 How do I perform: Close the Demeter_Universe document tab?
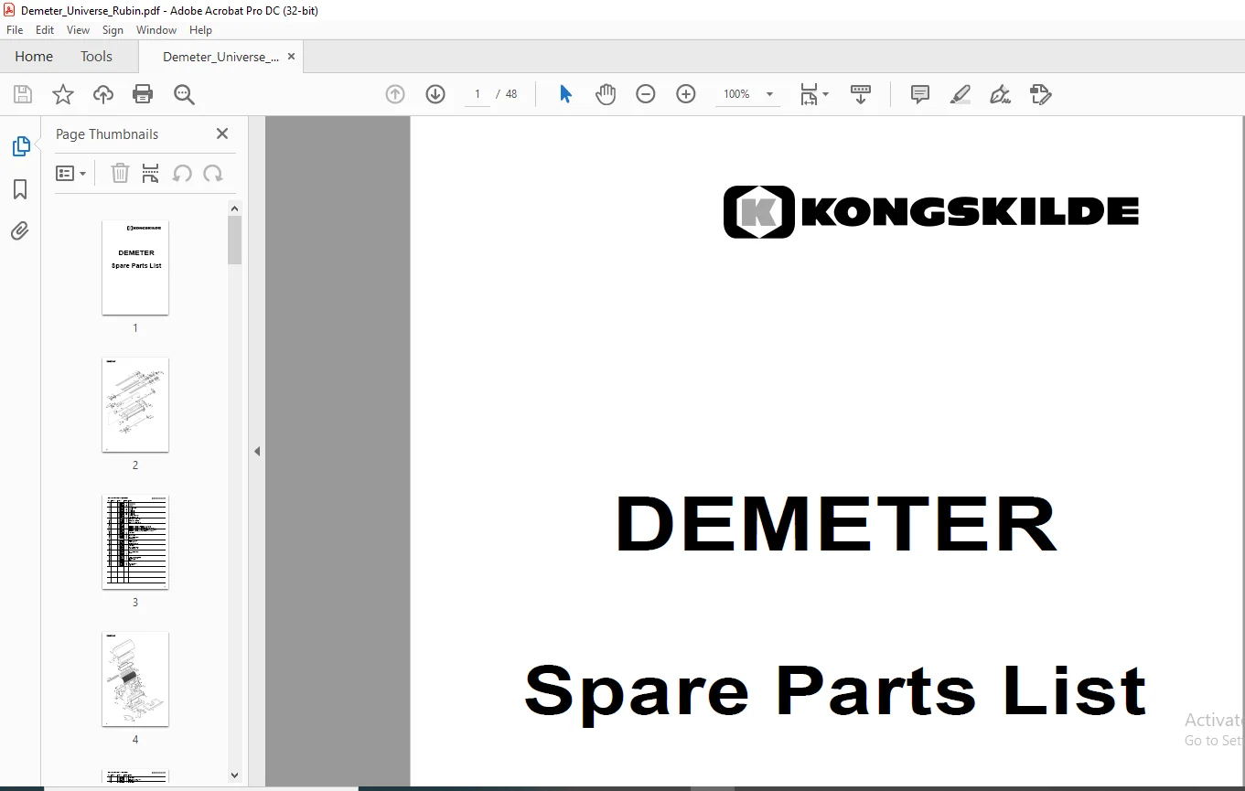tap(292, 57)
